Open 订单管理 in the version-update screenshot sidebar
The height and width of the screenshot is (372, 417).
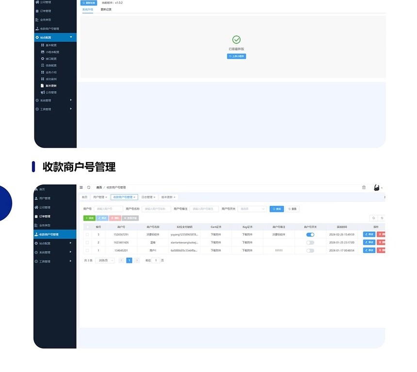pyautogui.click(x=43, y=11)
